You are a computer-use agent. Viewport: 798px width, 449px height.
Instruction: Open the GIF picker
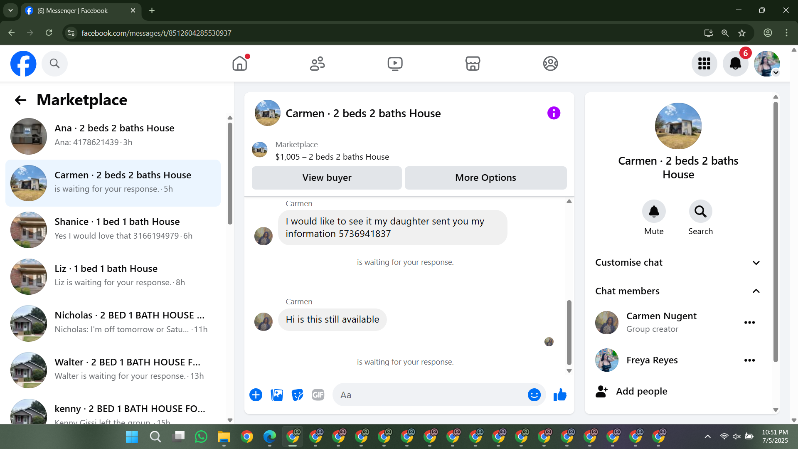(318, 395)
